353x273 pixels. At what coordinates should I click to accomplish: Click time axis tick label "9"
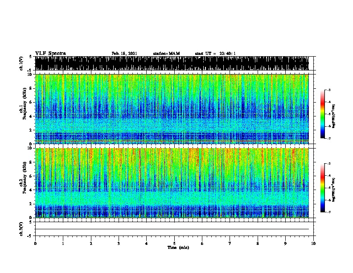285,244
